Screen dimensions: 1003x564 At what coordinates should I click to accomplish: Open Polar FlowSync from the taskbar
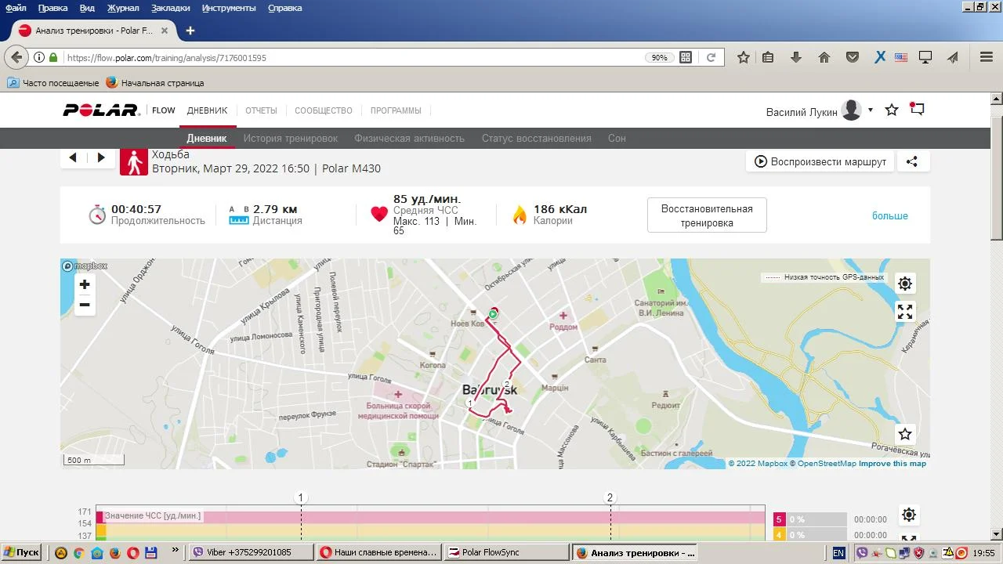point(505,552)
